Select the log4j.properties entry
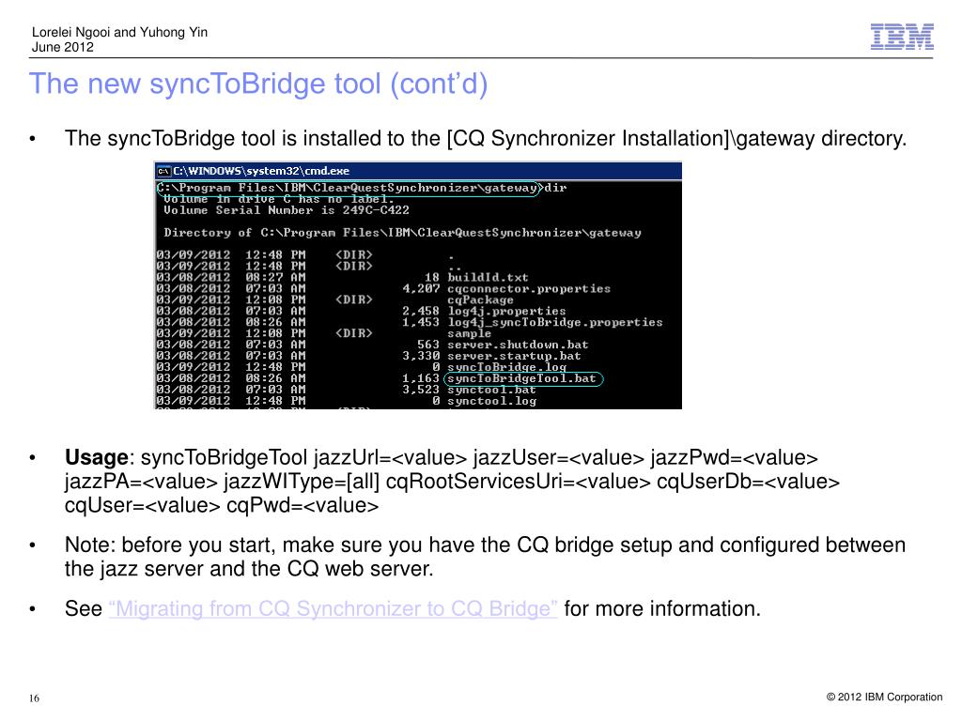 click(506, 311)
